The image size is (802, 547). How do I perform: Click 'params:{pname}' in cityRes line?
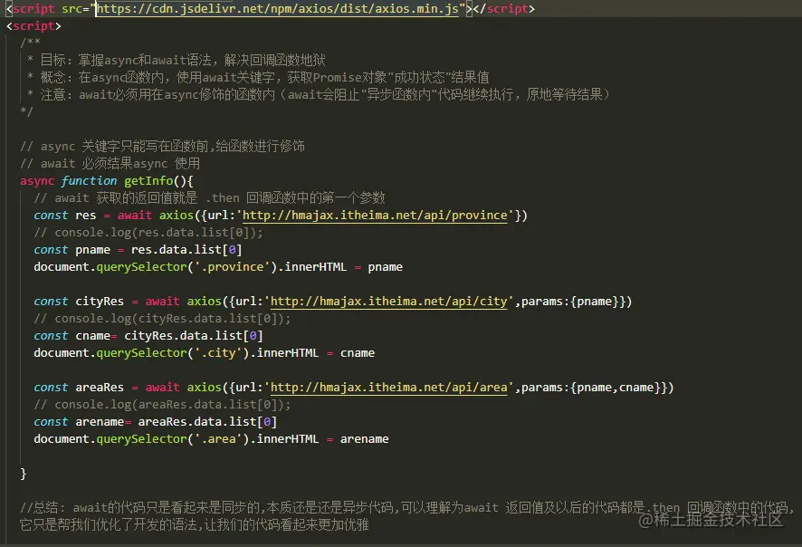(570, 302)
